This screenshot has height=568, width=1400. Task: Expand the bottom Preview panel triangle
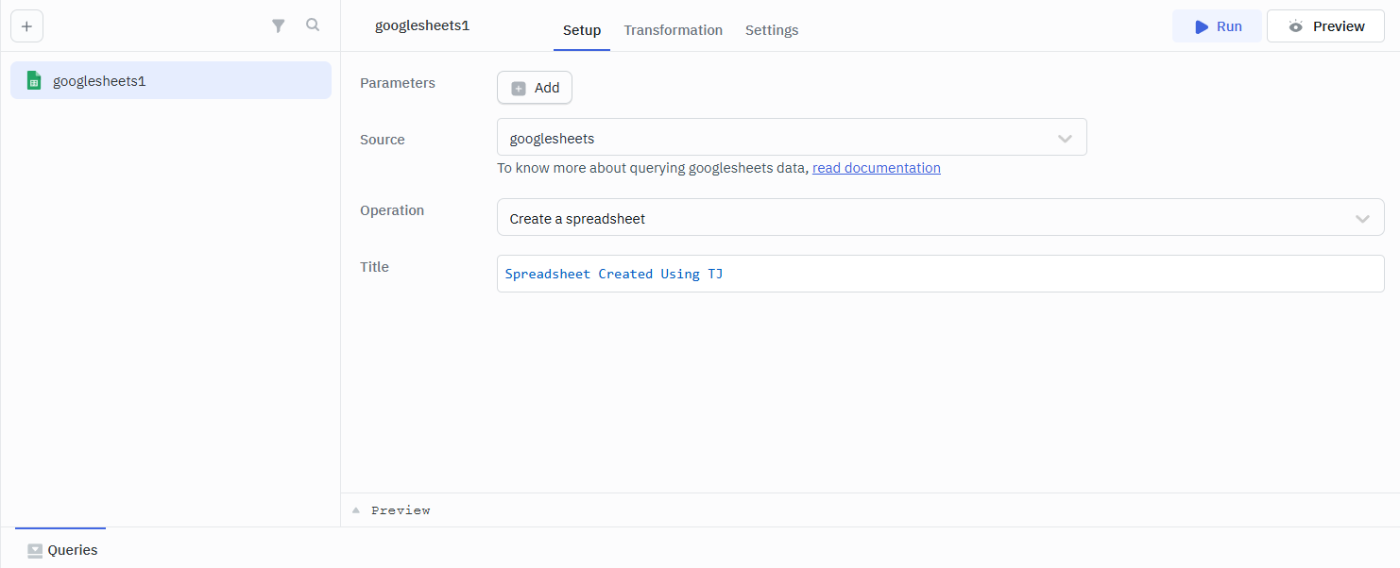click(356, 510)
